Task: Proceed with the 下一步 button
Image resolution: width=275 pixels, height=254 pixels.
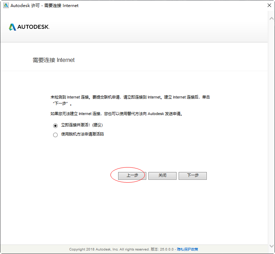Action: [193, 176]
